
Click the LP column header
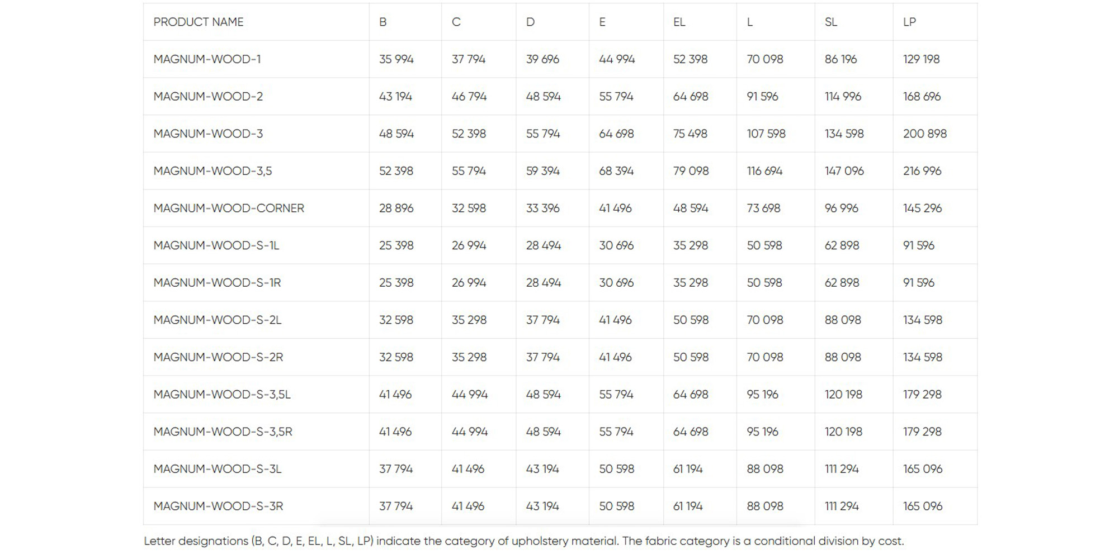[x=909, y=22]
